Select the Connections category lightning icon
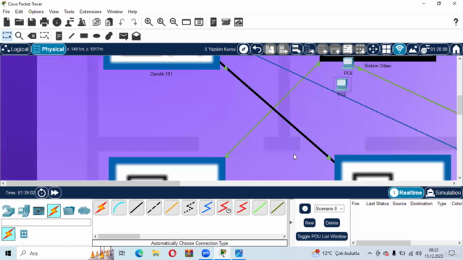Screen dimensions: 463x260 coord(54,211)
